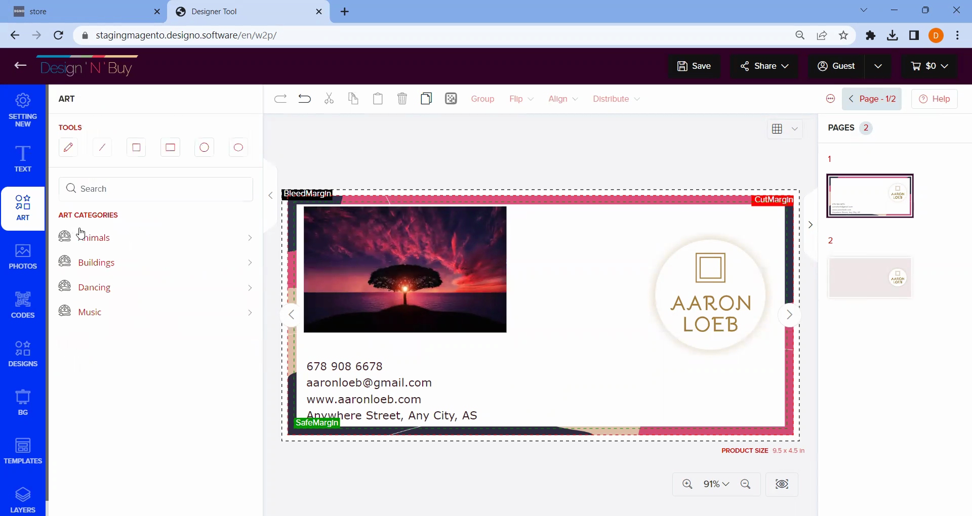Click the undo arrow icon

pos(304,99)
